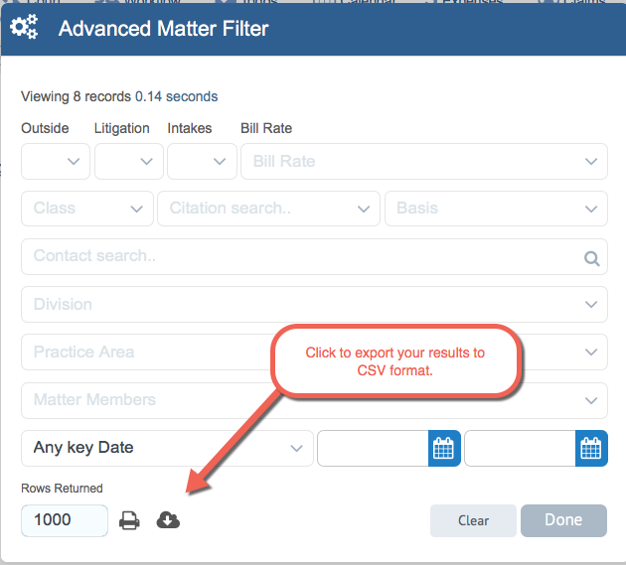Click the Done button

click(x=563, y=520)
